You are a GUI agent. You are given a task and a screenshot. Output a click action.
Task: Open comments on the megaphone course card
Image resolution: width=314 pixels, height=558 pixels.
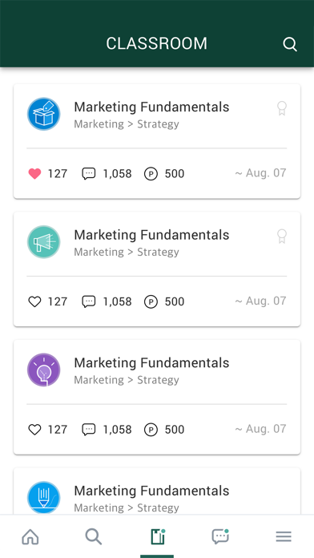click(x=89, y=301)
